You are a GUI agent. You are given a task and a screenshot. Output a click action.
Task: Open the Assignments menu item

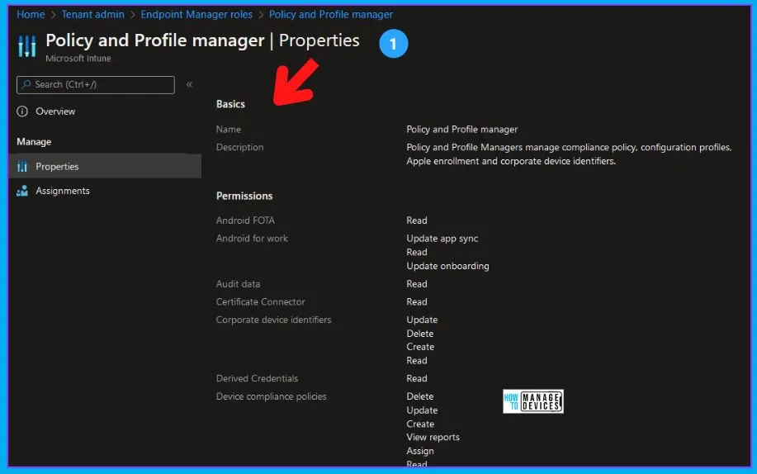(x=62, y=191)
